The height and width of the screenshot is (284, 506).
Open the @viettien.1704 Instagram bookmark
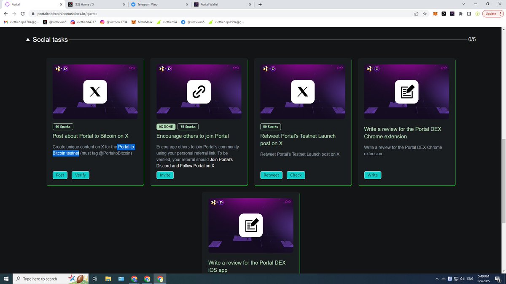114,22
